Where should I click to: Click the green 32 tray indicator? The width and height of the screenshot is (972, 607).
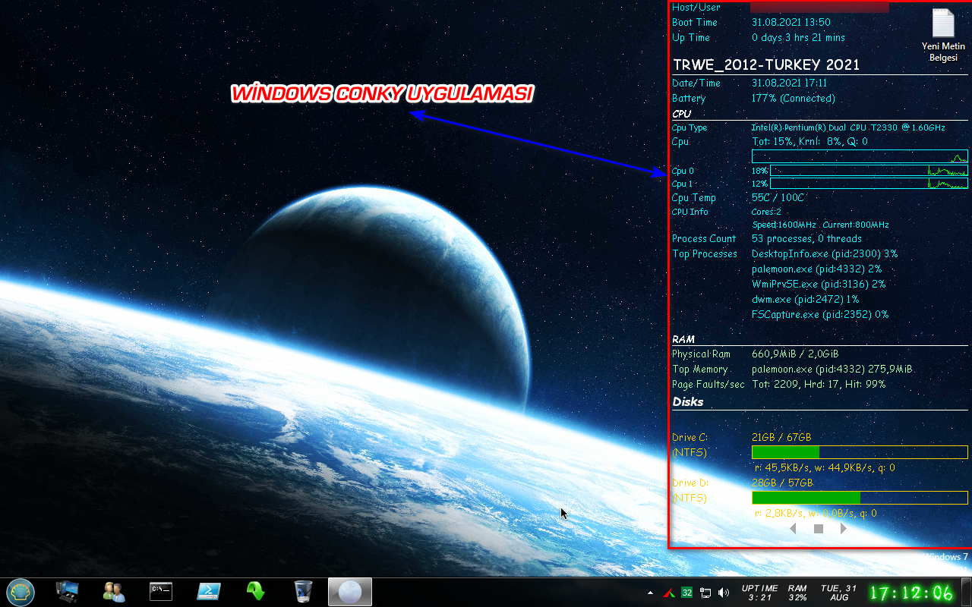pyautogui.click(x=686, y=593)
